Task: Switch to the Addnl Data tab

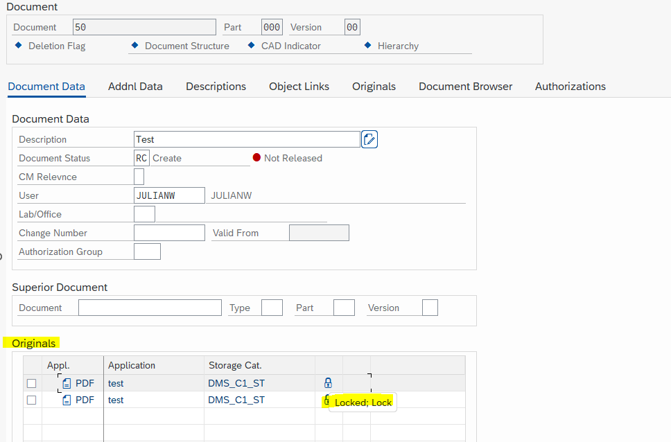Action: click(135, 86)
